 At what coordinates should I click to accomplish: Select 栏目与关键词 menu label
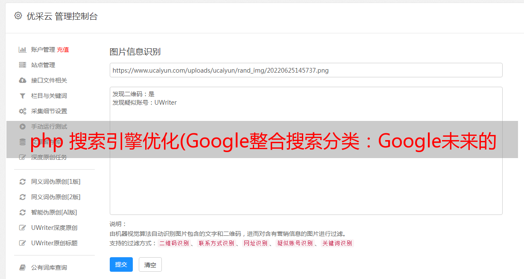click(x=49, y=96)
